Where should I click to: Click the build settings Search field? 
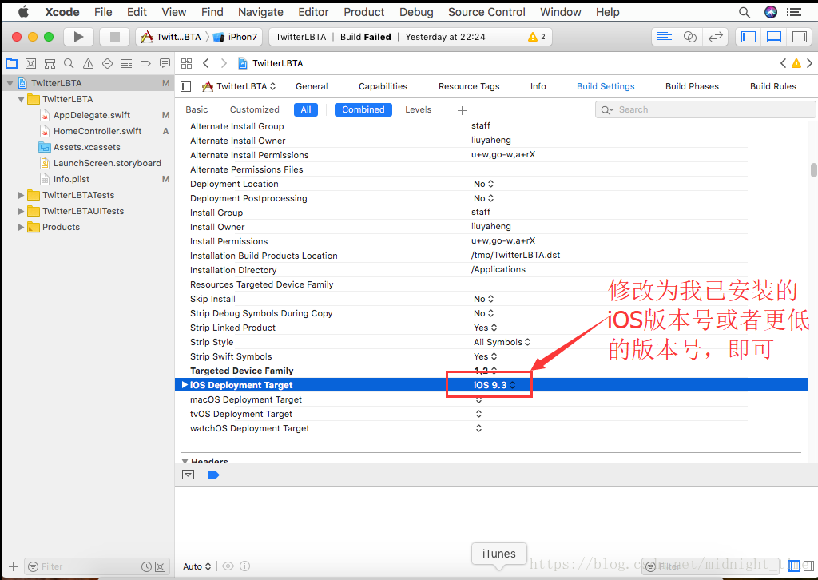705,110
